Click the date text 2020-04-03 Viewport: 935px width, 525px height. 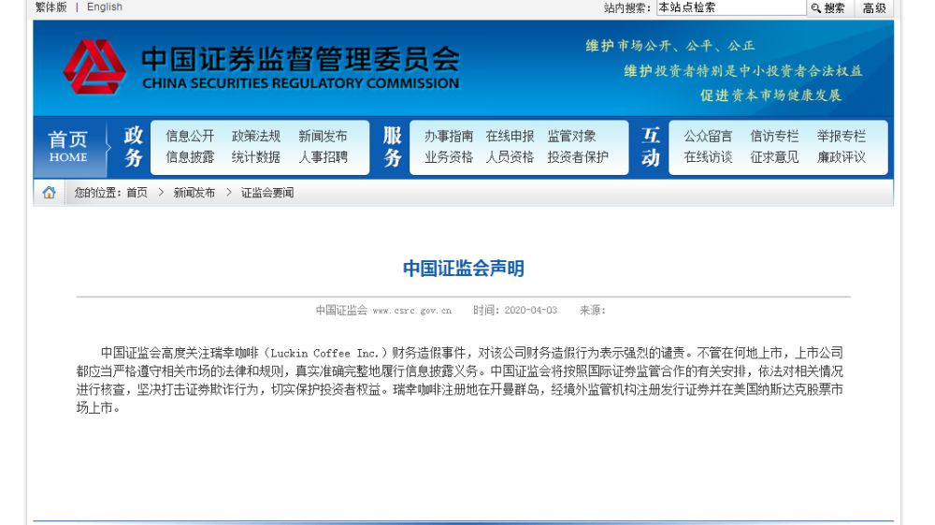pos(531,311)
